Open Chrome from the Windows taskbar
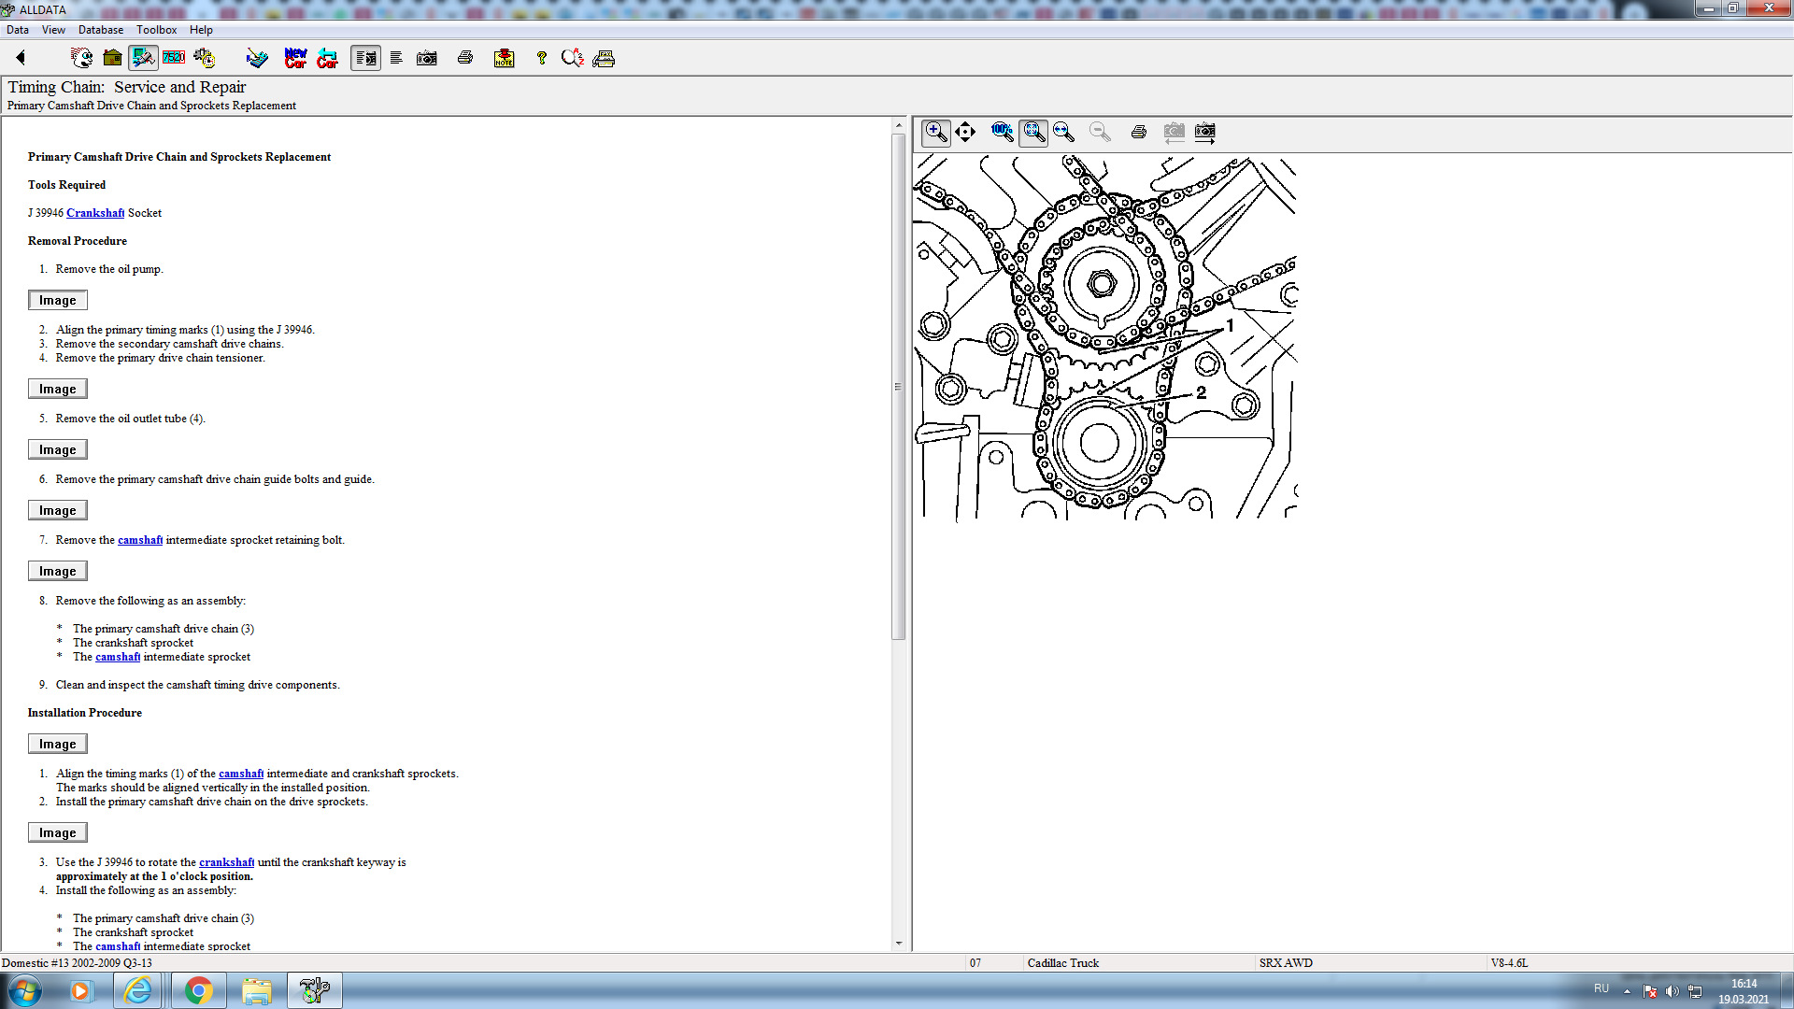1794x1009 pixels. point(198,990)
